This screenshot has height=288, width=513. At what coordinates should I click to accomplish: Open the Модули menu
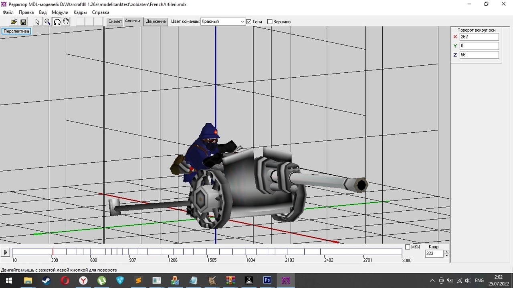coord(60,12)
